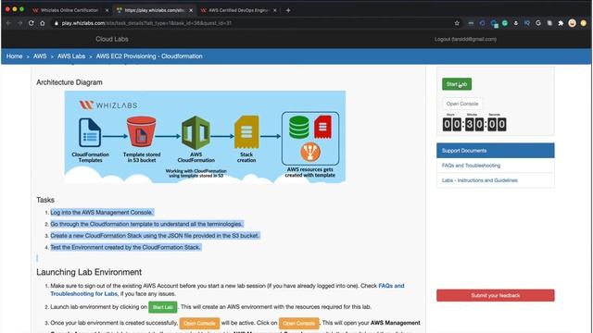Go to Home in the breadcrumb
The height and width of the screenshot is (333, 593).
point(15,56)
